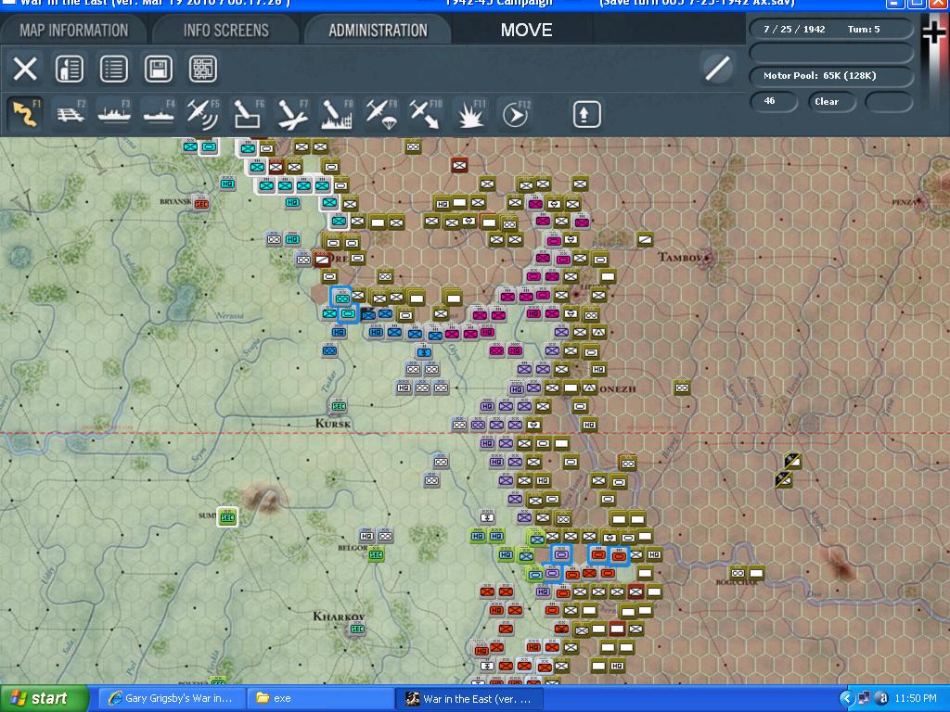Click the Kursk city label on map
Screen dimensions: 950x712
pyautogui.click(x=333, y=423)
